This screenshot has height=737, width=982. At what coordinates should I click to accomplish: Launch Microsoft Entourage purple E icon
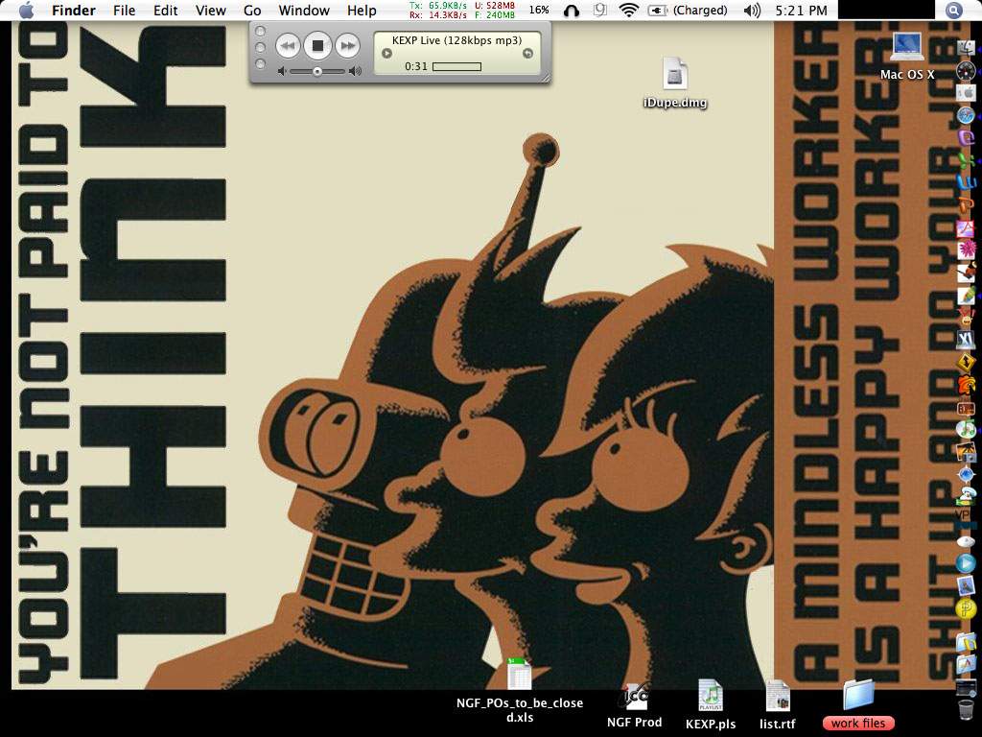[967, 138]
